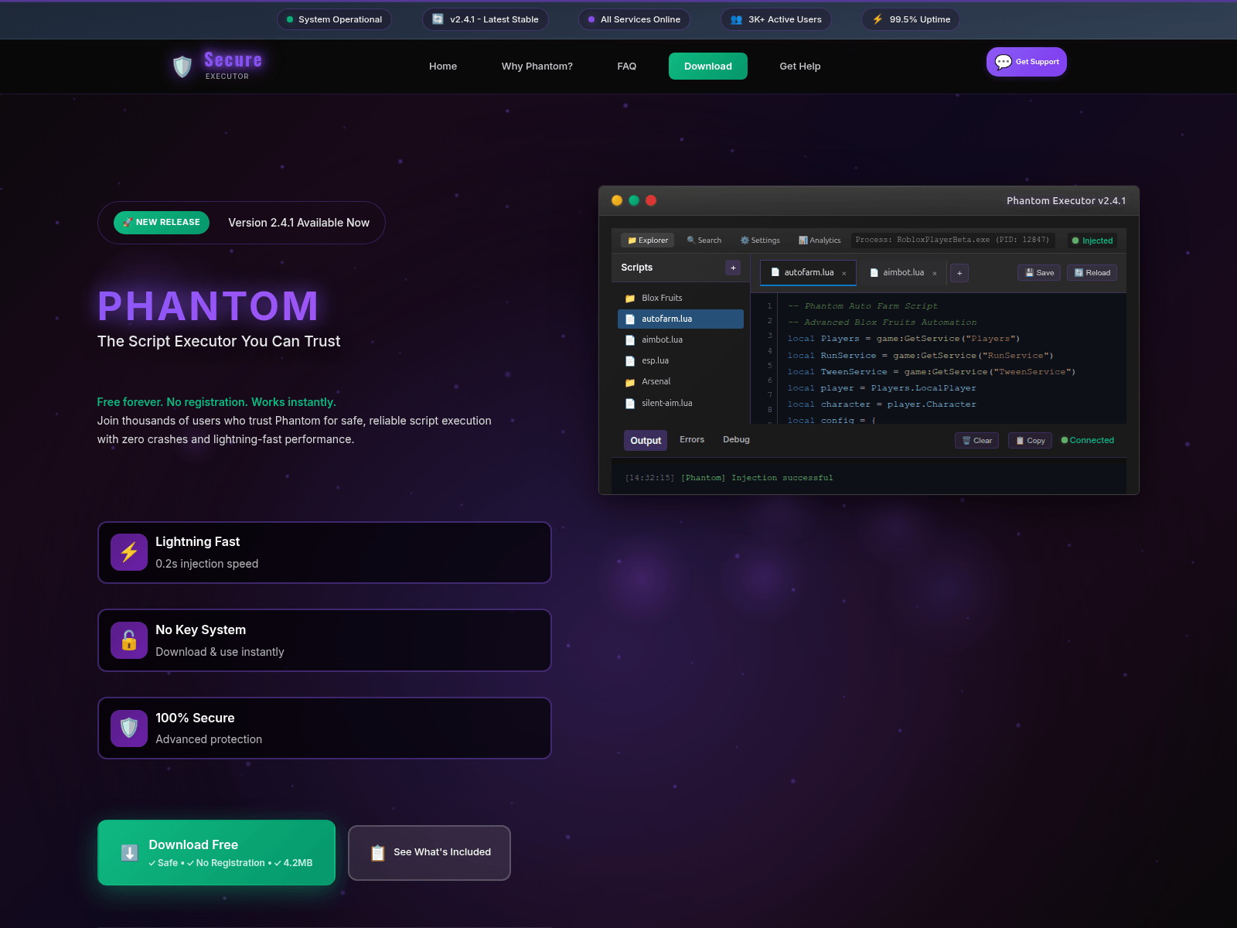Click the 99.5% Uptime badge
This screenshot has width=1237, height=928.
[911, 19]
